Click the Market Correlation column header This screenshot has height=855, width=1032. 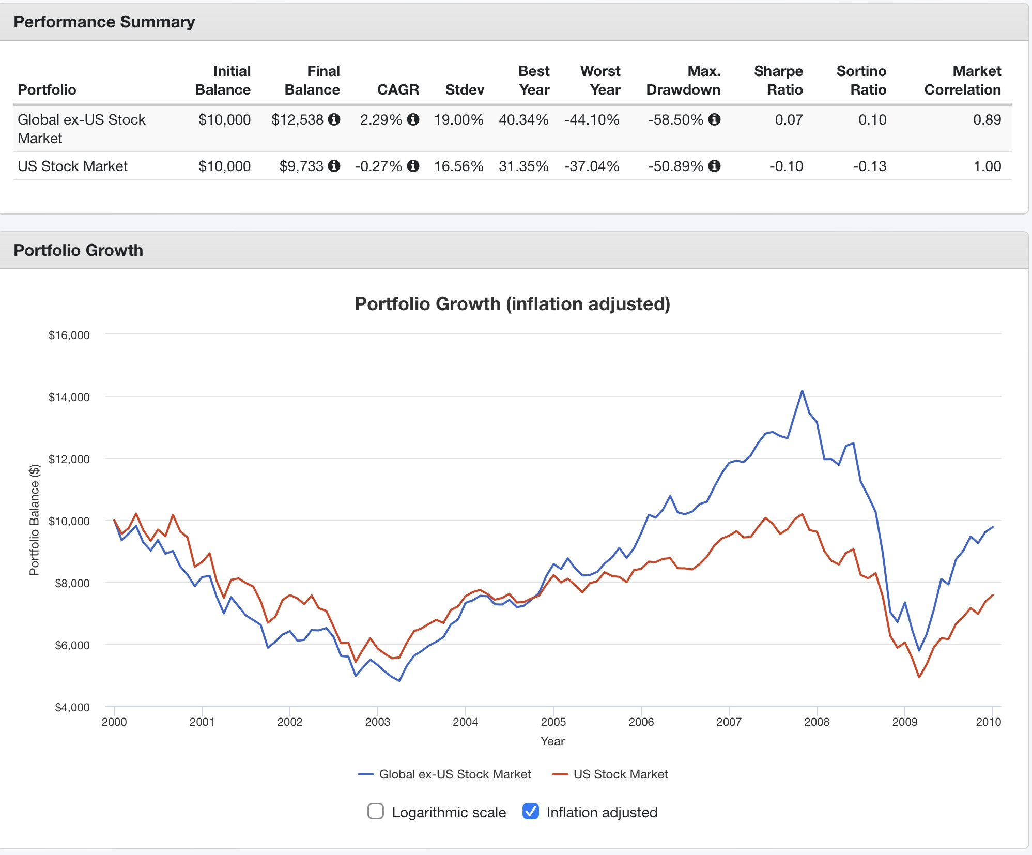pyautogui.click(x=962, y=80)
